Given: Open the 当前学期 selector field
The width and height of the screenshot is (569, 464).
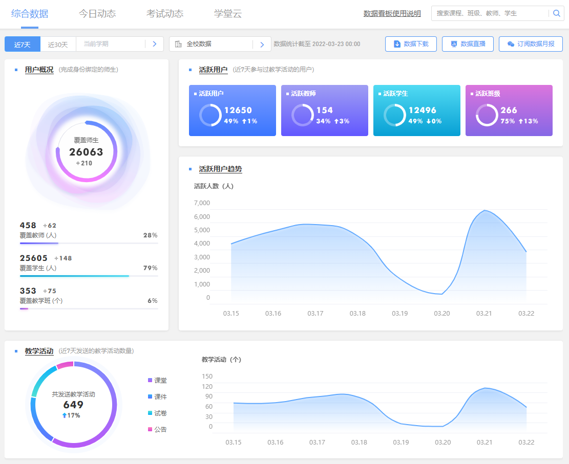Looking at the screenshot, I should pos(110,44).
